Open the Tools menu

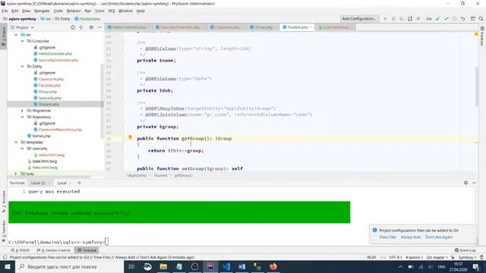99,11
